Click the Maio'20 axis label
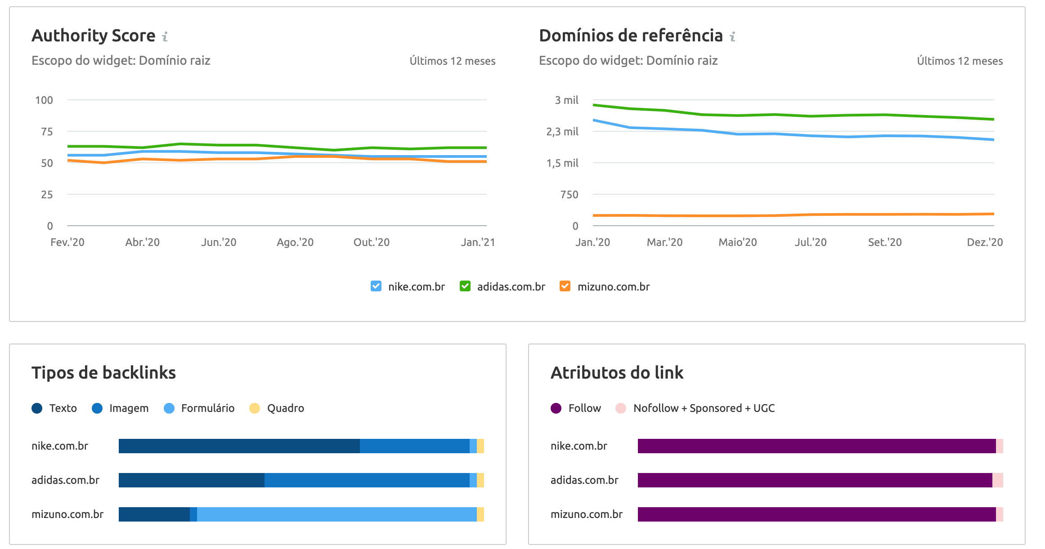 point(738,242)
